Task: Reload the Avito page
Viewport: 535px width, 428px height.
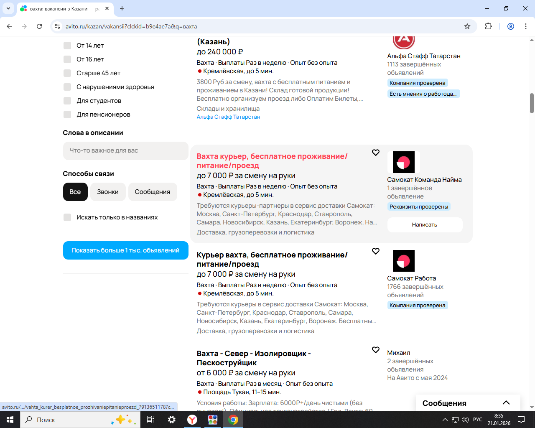Action: tap(39, 26)
